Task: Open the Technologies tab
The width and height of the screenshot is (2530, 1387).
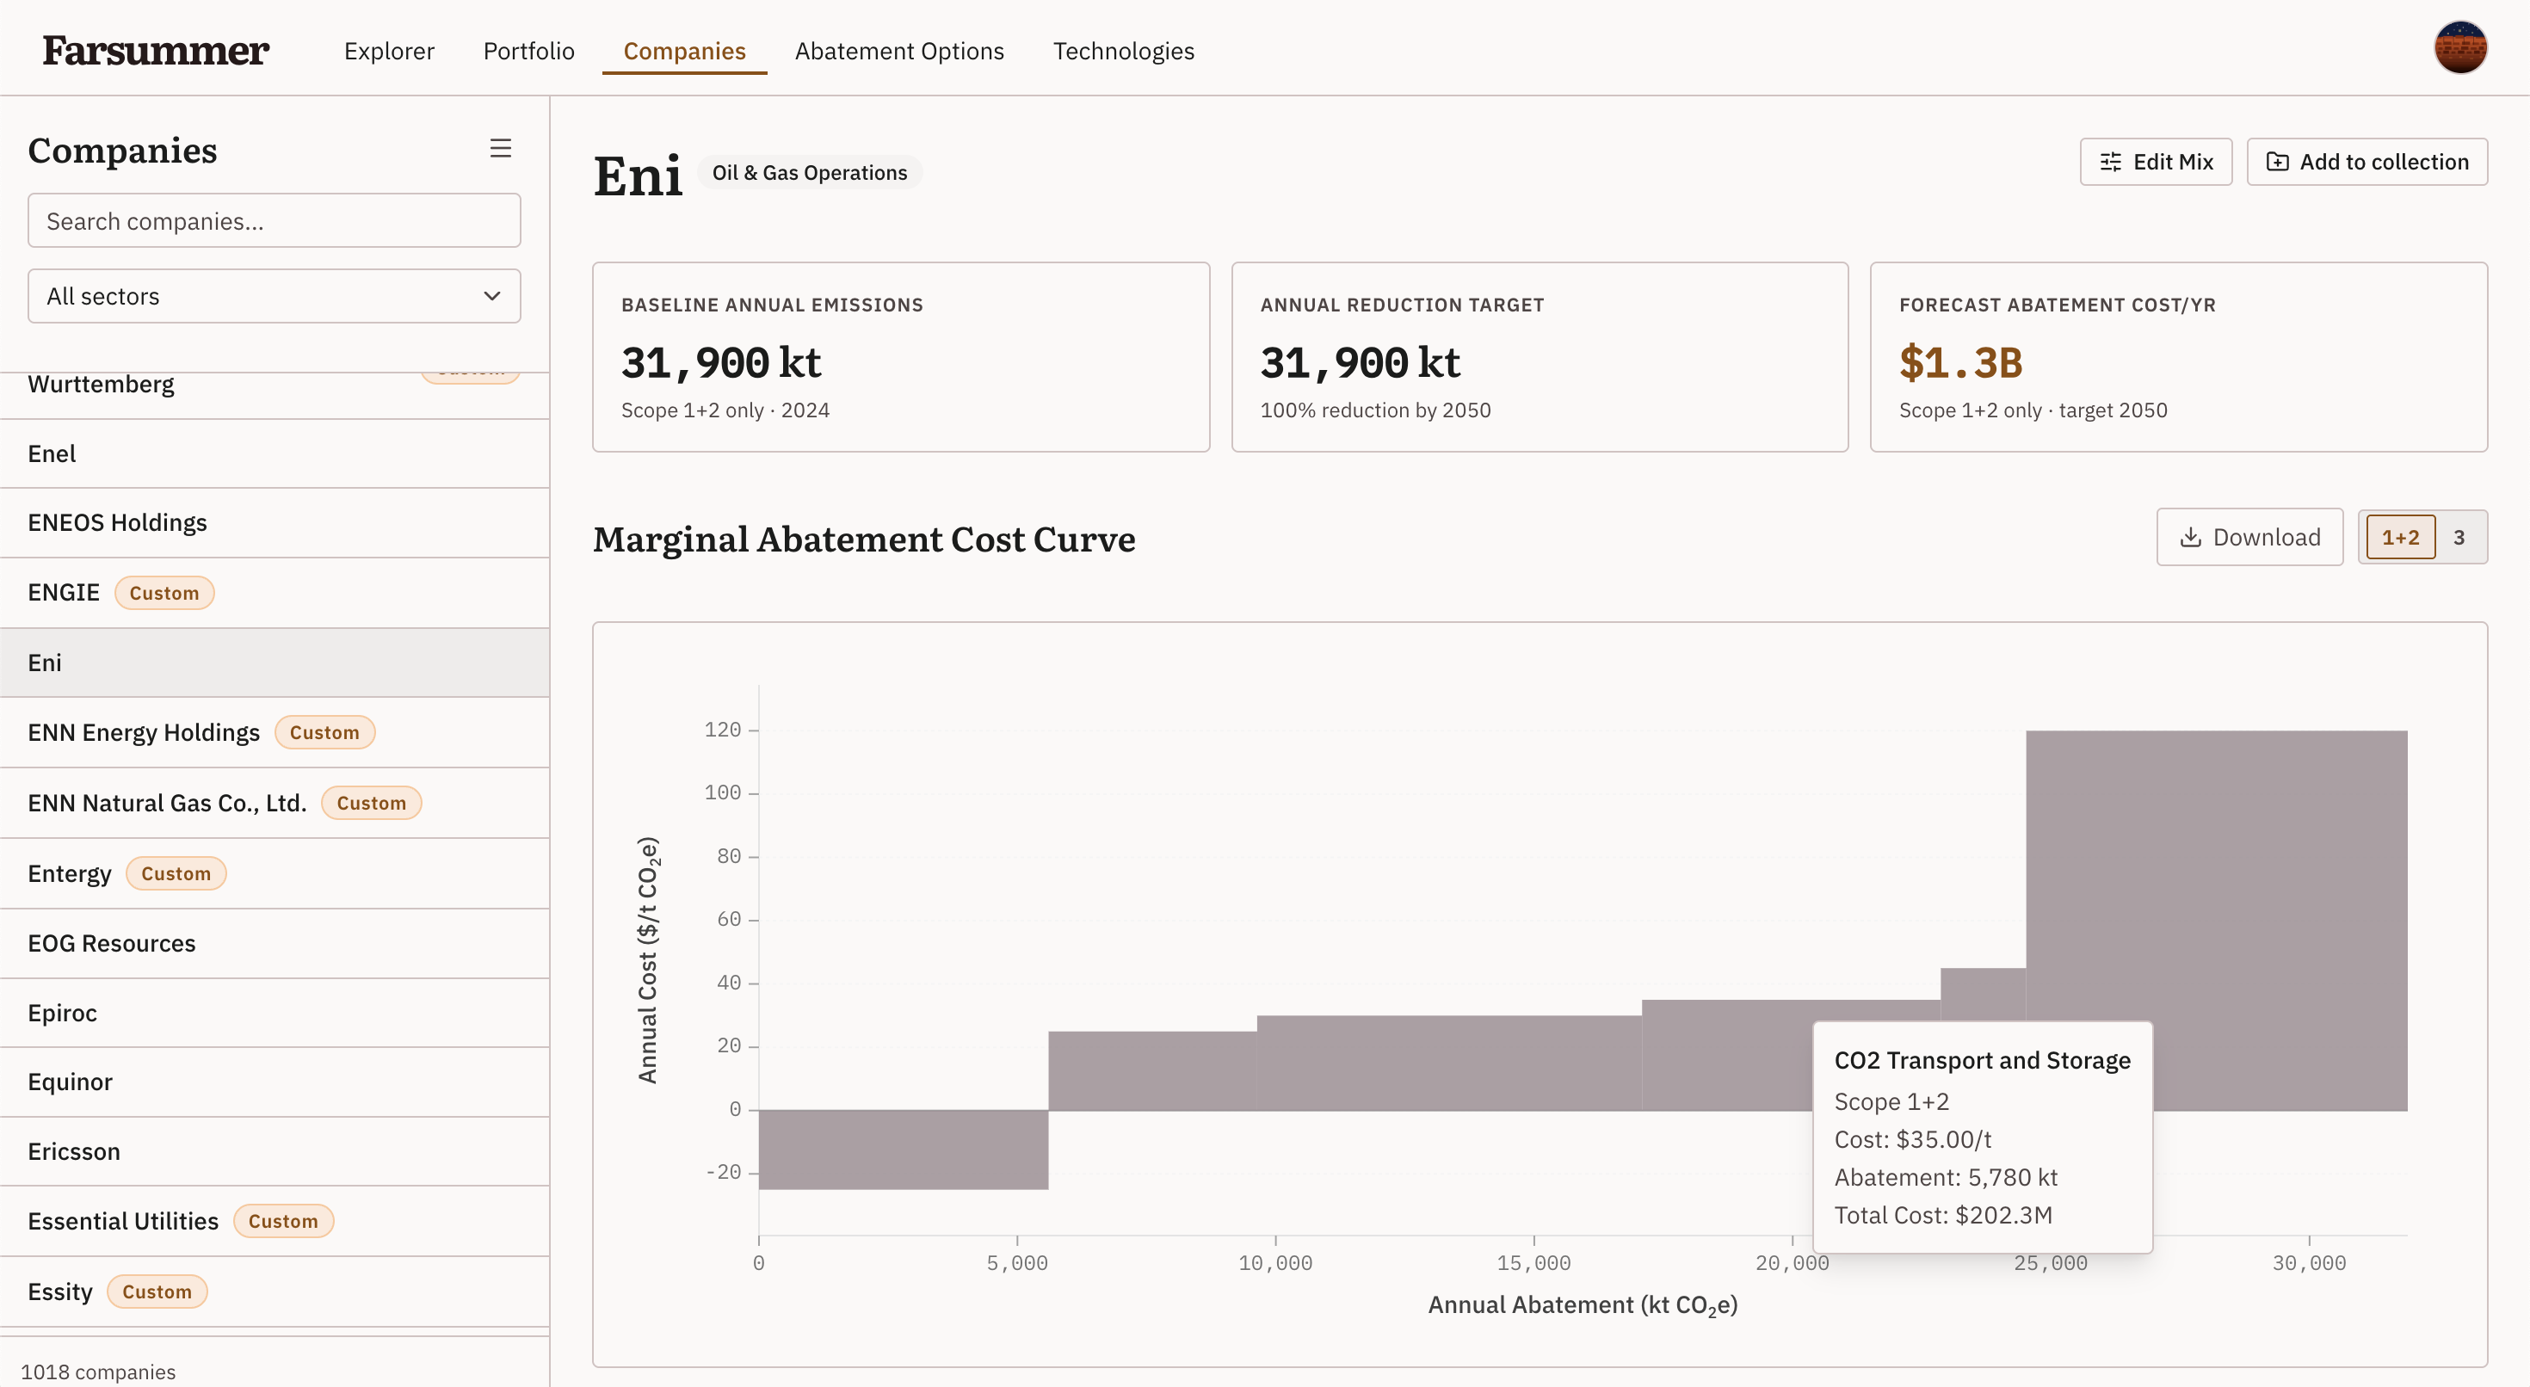Action: tap(1124, 51)
